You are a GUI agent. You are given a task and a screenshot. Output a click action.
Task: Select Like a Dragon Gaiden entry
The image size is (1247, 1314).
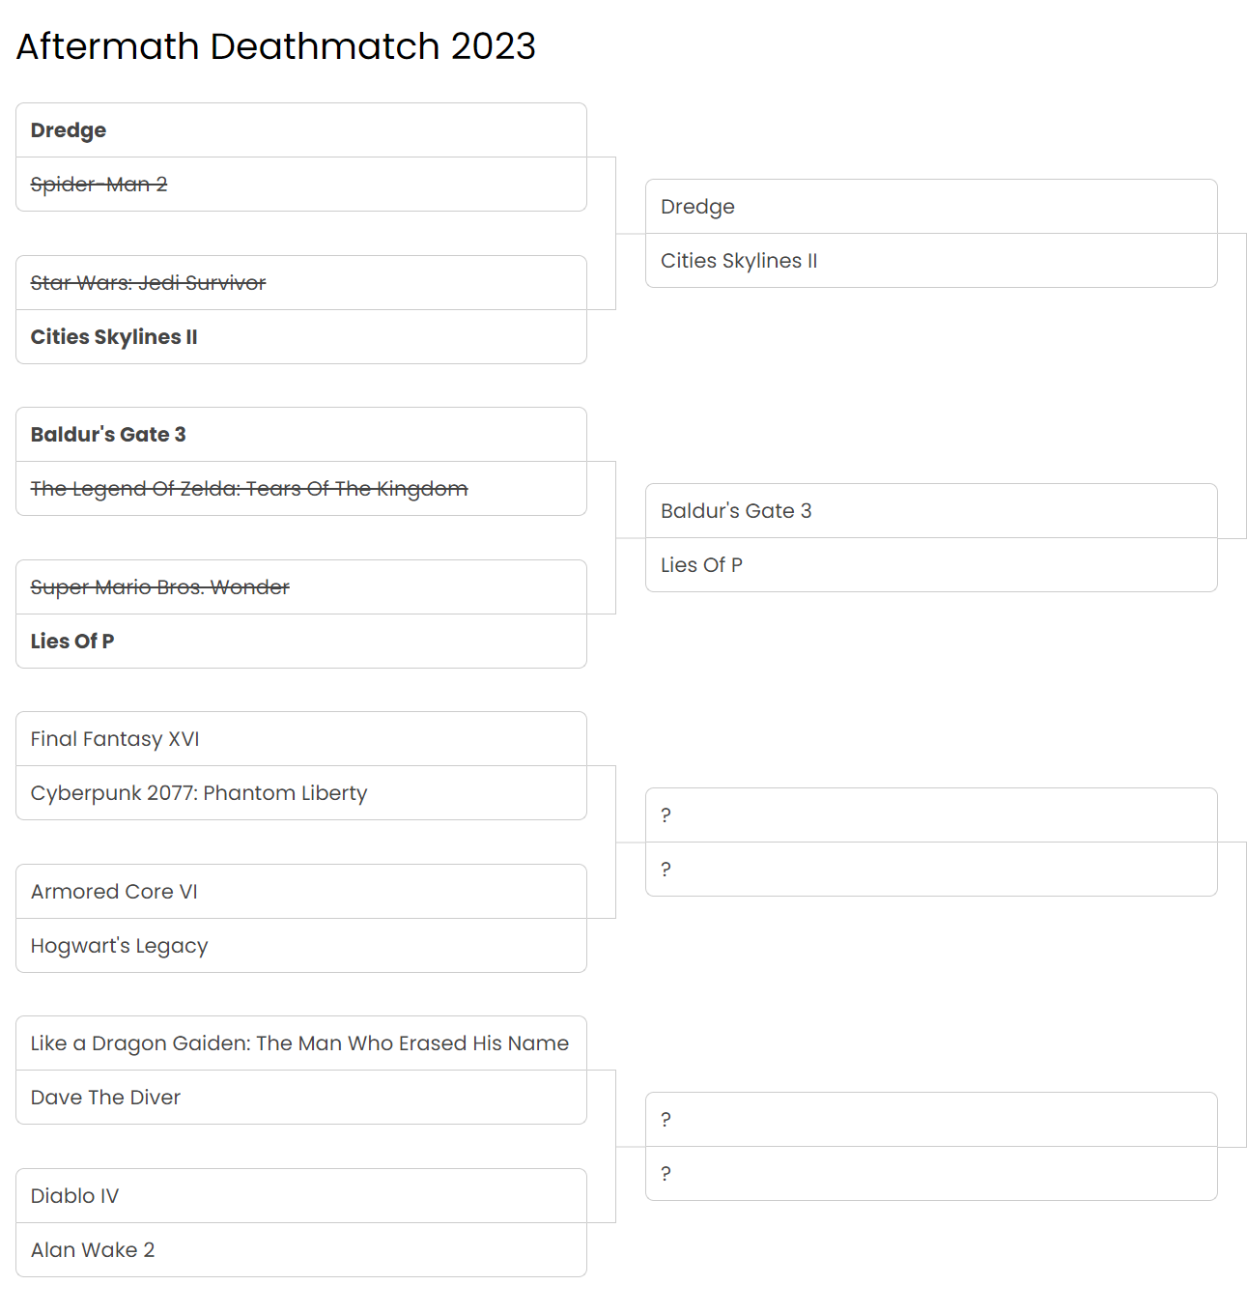(299, 1043)
